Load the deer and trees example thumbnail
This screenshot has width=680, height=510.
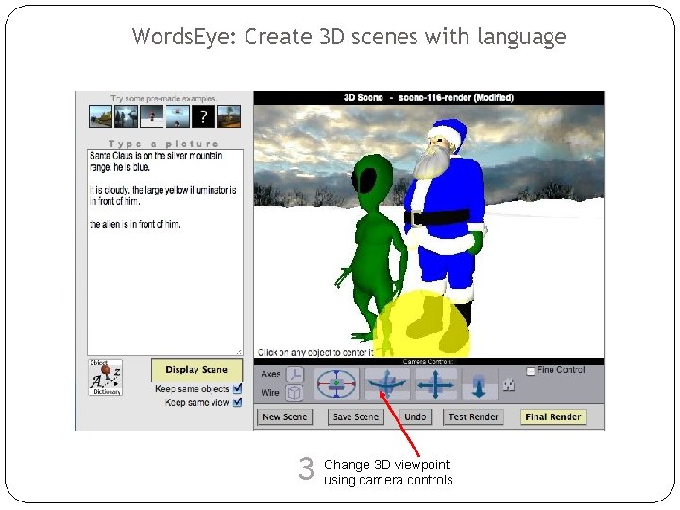126,116
